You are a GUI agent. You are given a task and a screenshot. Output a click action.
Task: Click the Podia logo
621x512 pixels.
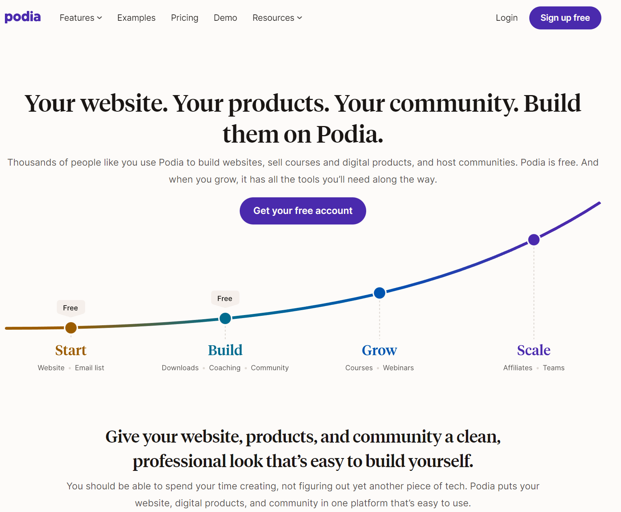23,17
